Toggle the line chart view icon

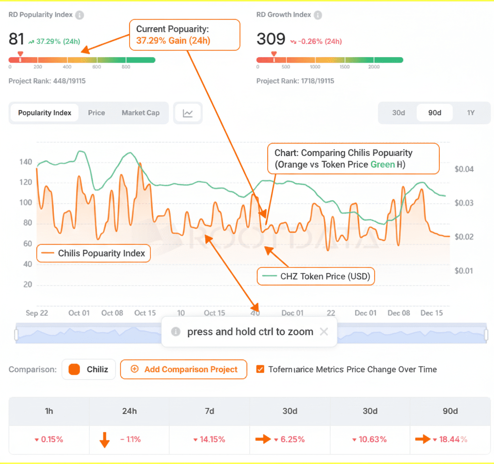click(x=188, y=113)
